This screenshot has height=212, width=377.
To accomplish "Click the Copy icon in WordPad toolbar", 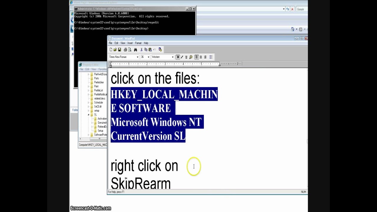I will 146,49.
